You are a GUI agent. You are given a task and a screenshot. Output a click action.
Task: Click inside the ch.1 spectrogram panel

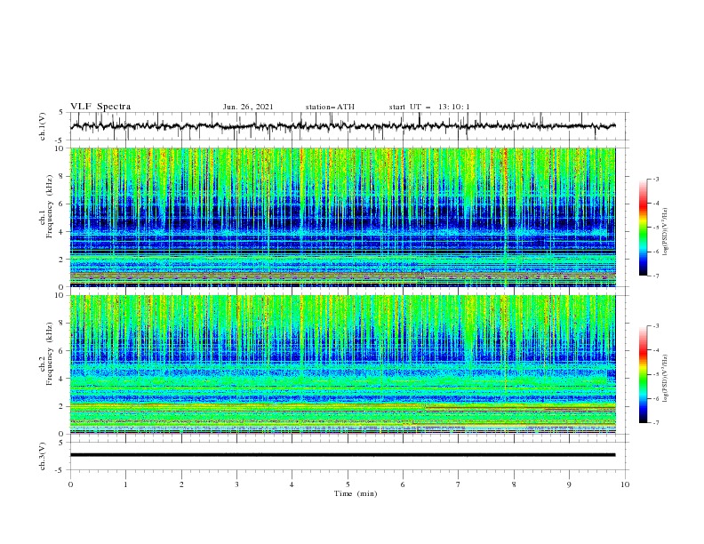[343, 217]
